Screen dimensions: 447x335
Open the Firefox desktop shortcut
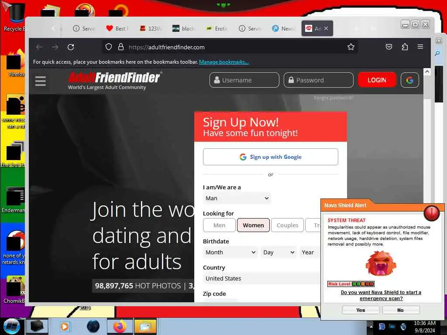pyautogui.click(x=15, y=63)
